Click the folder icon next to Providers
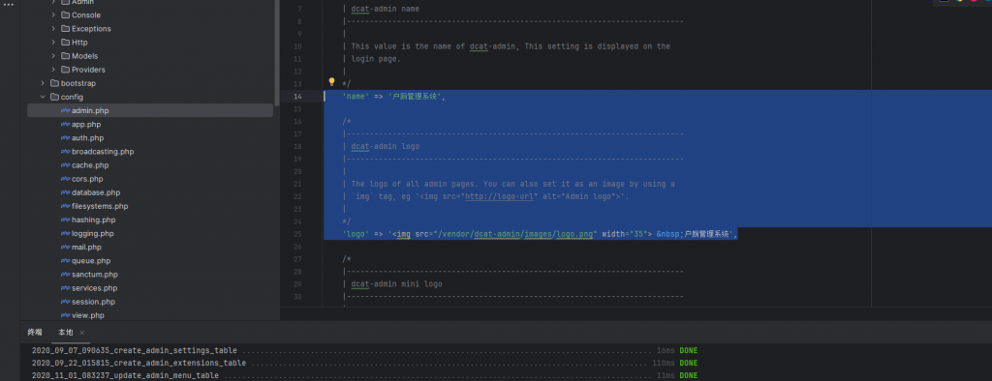 [65, 70]
